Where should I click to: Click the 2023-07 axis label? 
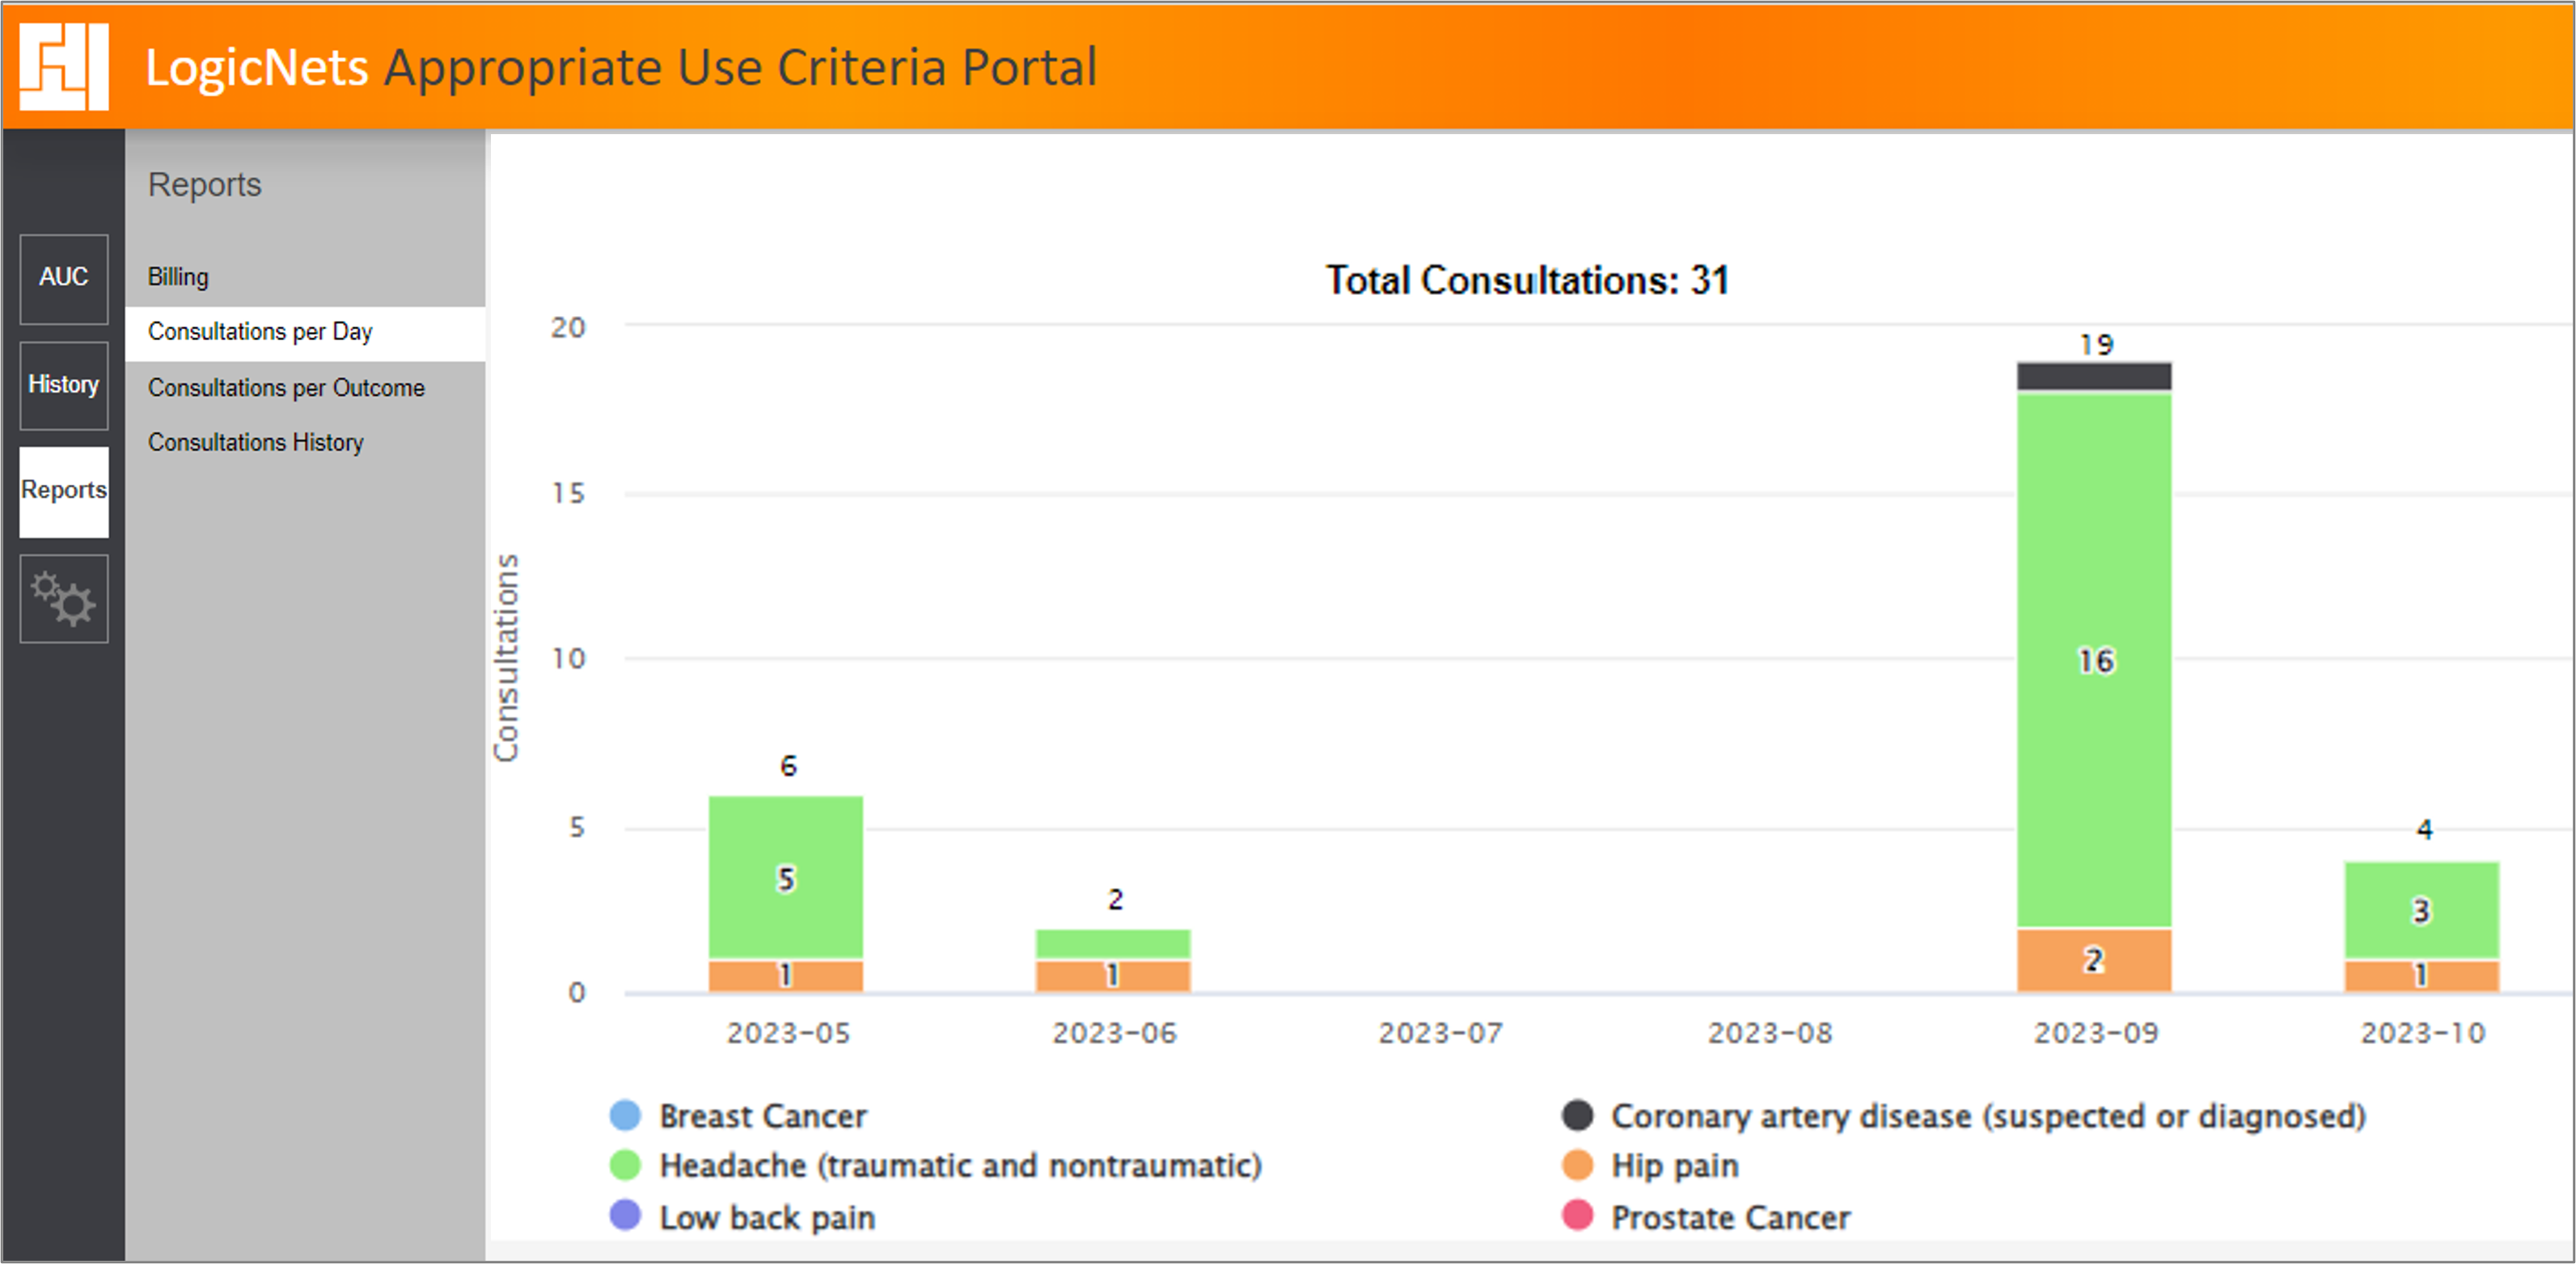(x=1440, y=1033)
